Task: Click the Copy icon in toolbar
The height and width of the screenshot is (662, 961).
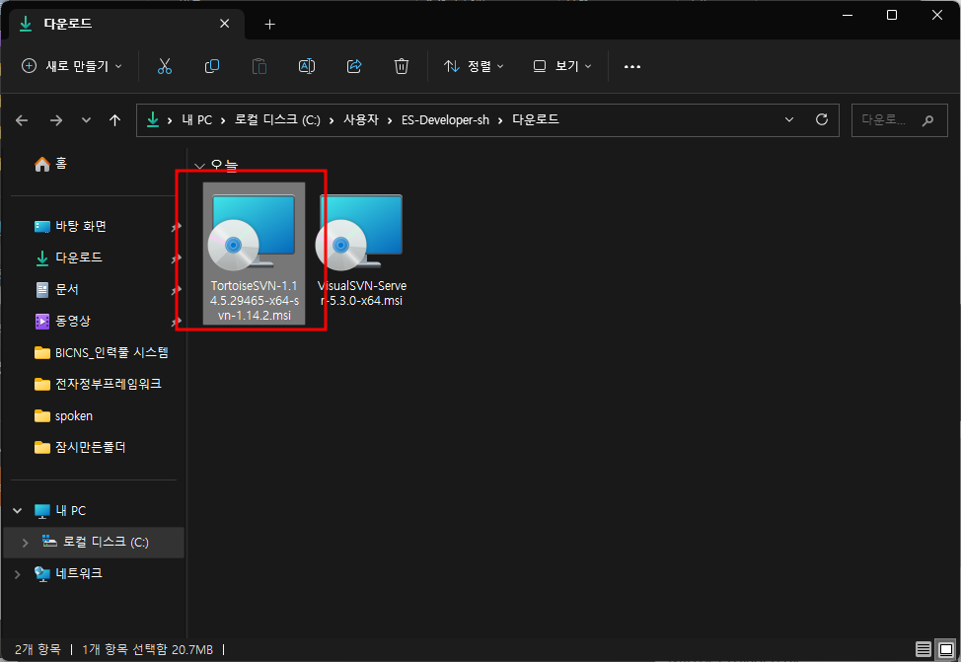Action: coord(212,66)
